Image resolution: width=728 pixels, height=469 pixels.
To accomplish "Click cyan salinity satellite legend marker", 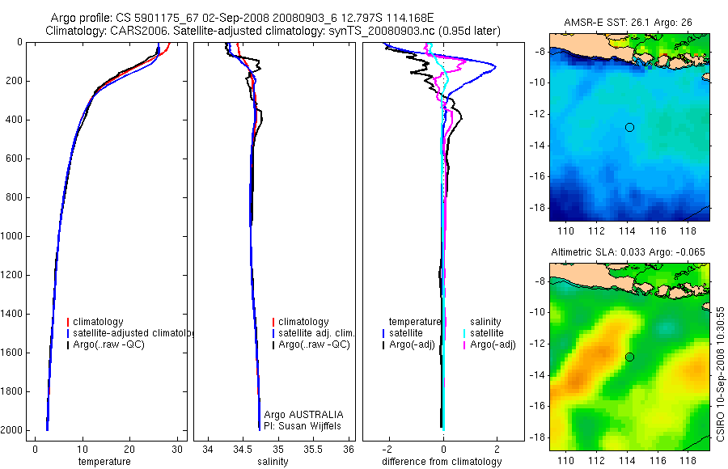I will coord(464,333).
